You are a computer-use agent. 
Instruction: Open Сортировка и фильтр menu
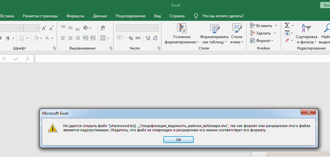306,34
